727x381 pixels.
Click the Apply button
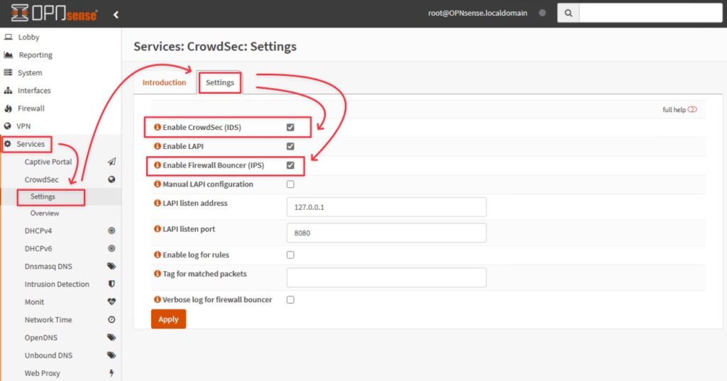[x=168, y=319]
